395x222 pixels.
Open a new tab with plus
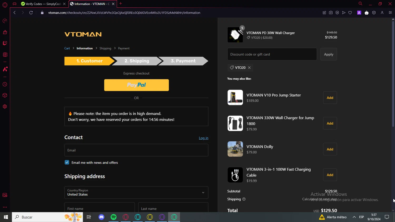pos(121,4)
